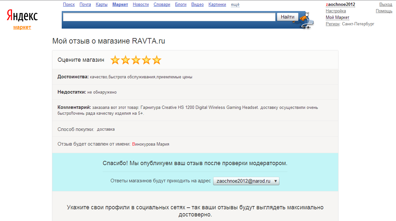Click the heading Мой отзыв о магазине RAVTA.ru
This screenshot has width=396, height=221.
(x=109, y=41)
